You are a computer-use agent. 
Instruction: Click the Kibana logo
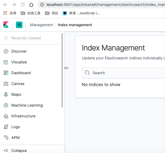[6, 25]
